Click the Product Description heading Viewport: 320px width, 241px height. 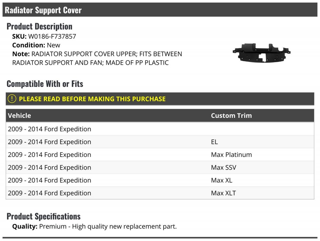[x=39, y=26]
